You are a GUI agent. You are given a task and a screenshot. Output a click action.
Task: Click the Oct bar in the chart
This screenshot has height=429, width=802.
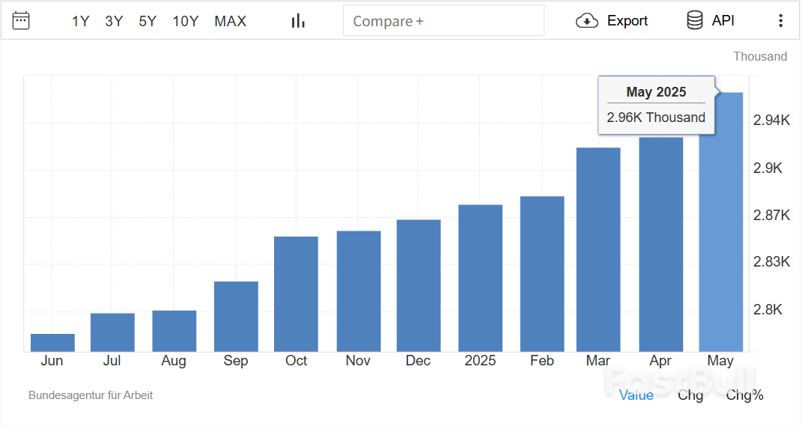coord(296,294)
